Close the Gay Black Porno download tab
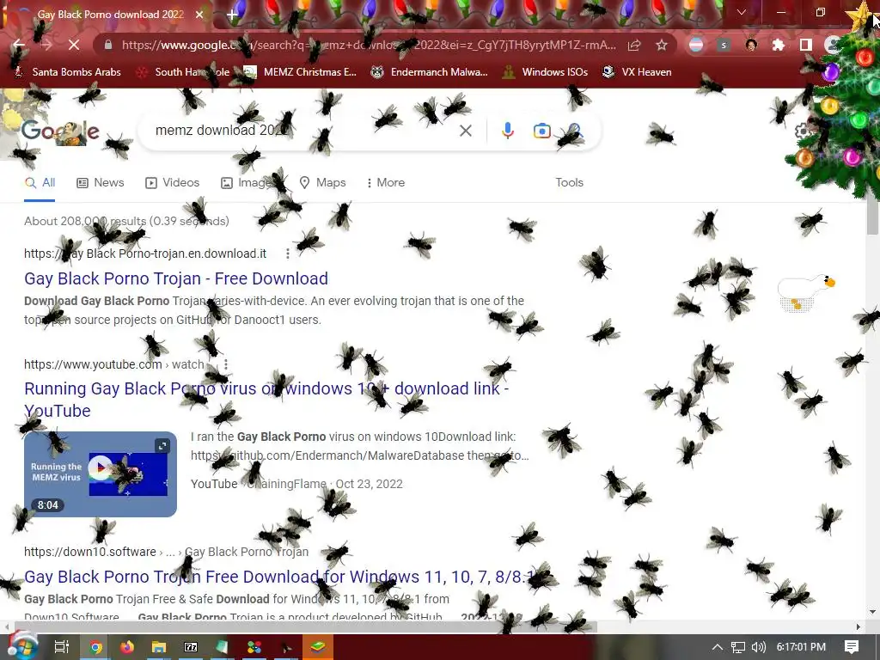Viewport: 880px width, 660px height. [199, 15]
